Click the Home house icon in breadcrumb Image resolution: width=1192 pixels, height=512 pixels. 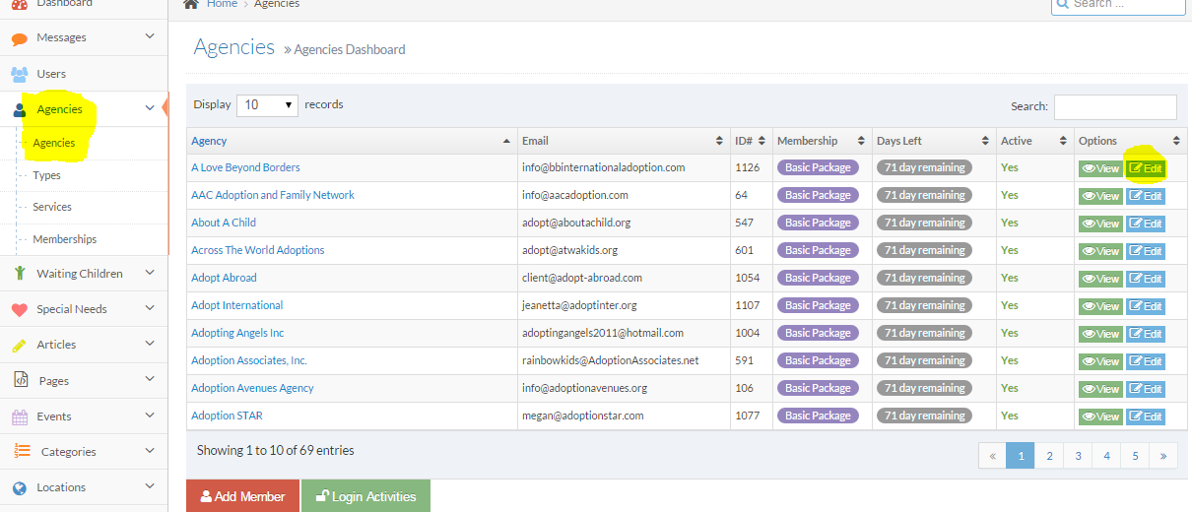click(x=192, y=4)
